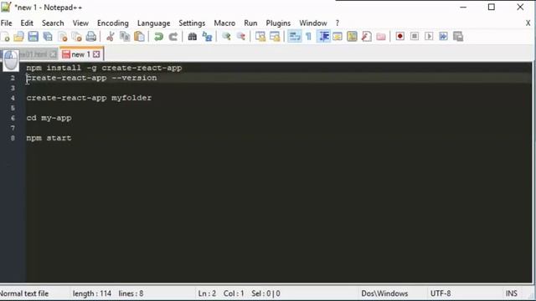
Task: Close all documents using toolbar icon
Action: point(76,37)
